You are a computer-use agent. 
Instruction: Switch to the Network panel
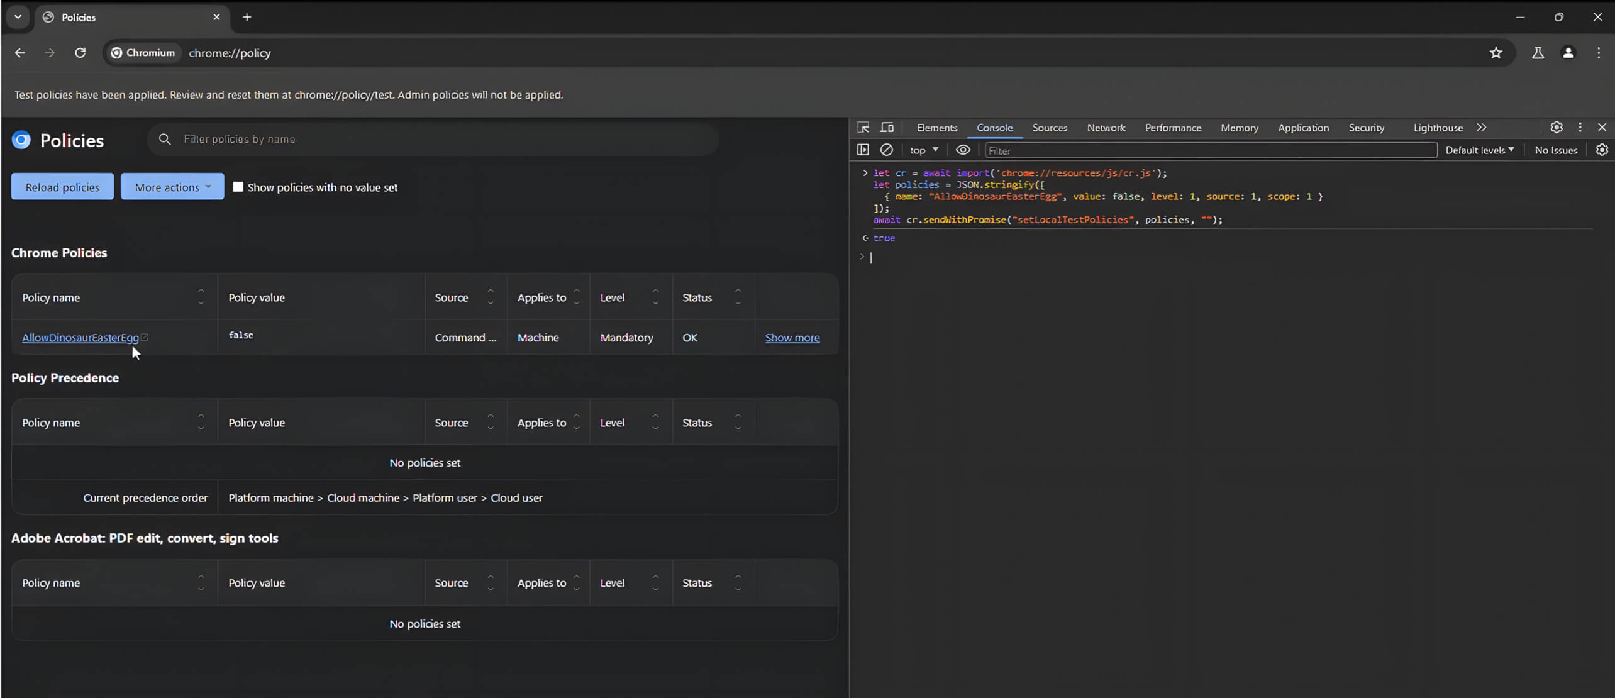1106,127
